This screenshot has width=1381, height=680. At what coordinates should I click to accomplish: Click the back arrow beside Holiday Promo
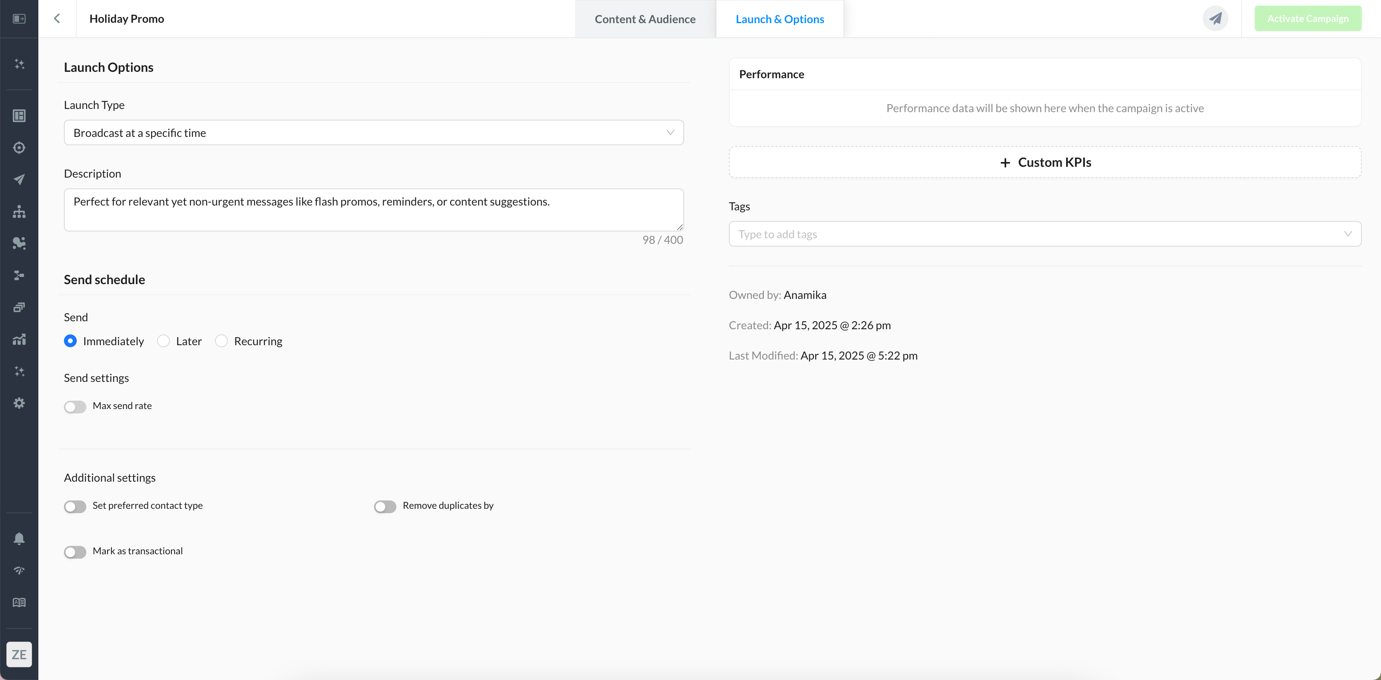(57, 19)
